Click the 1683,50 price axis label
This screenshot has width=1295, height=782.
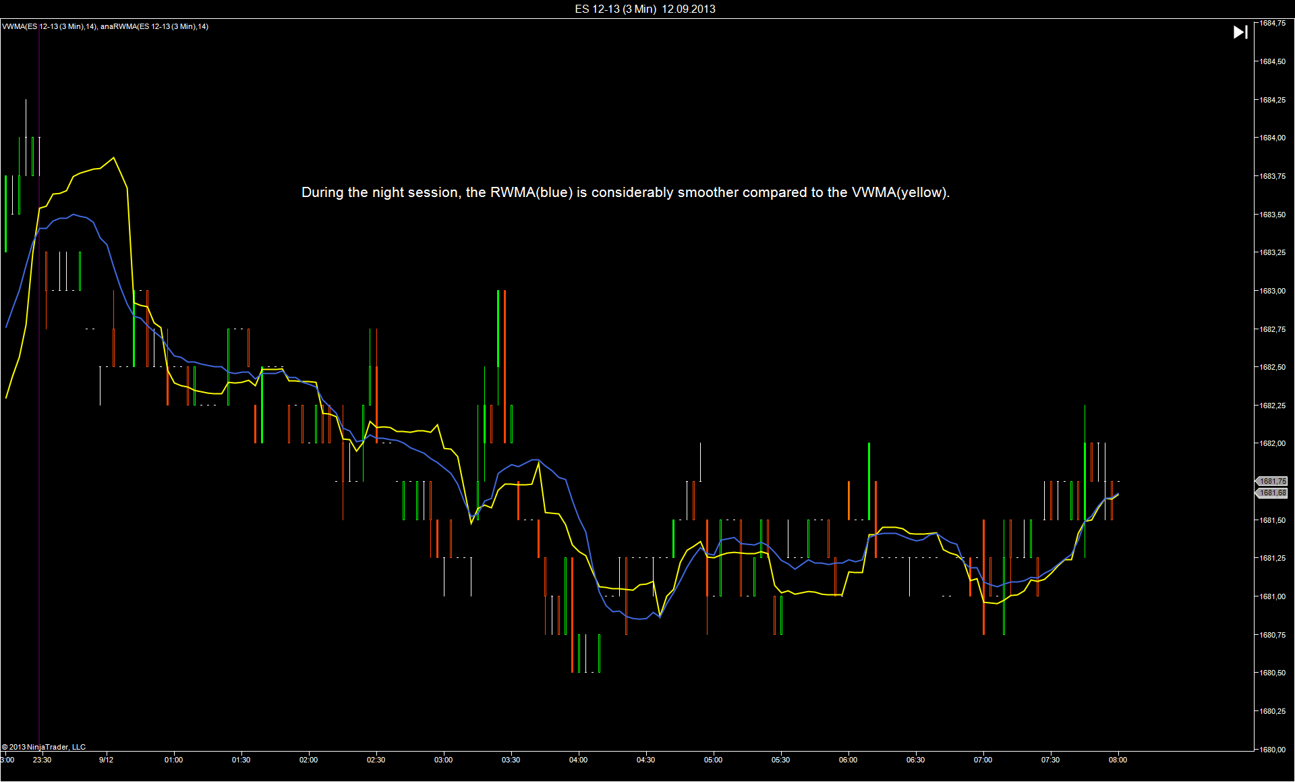point(1273,215)
